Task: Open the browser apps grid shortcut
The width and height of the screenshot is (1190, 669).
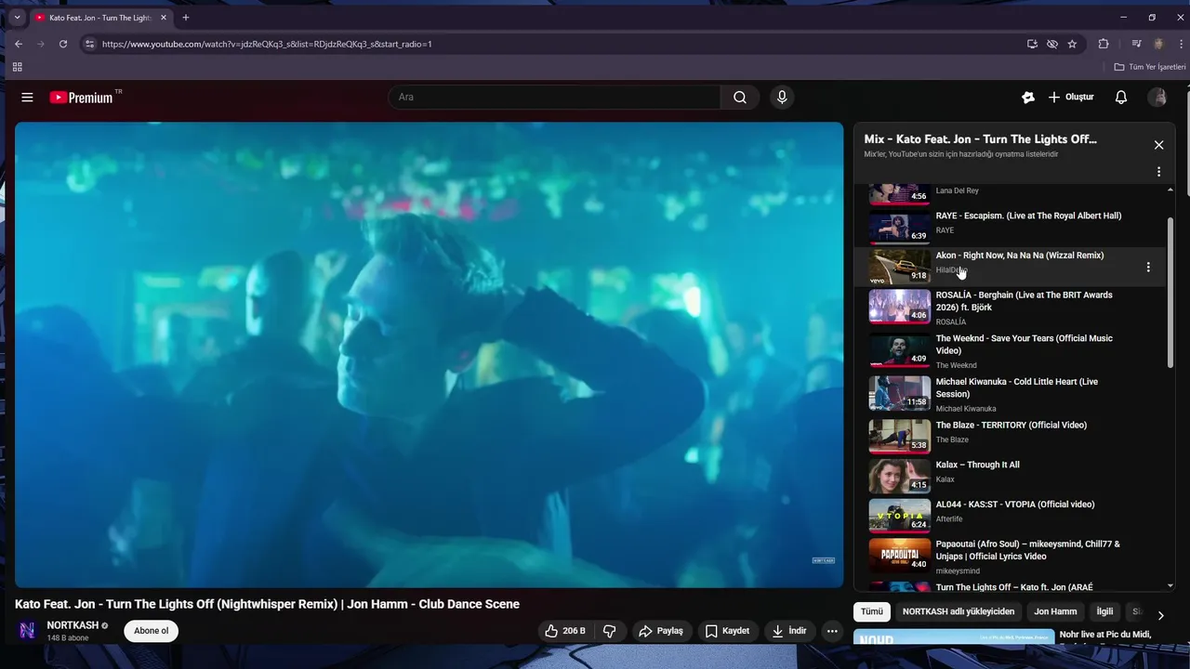Action: 17,67
